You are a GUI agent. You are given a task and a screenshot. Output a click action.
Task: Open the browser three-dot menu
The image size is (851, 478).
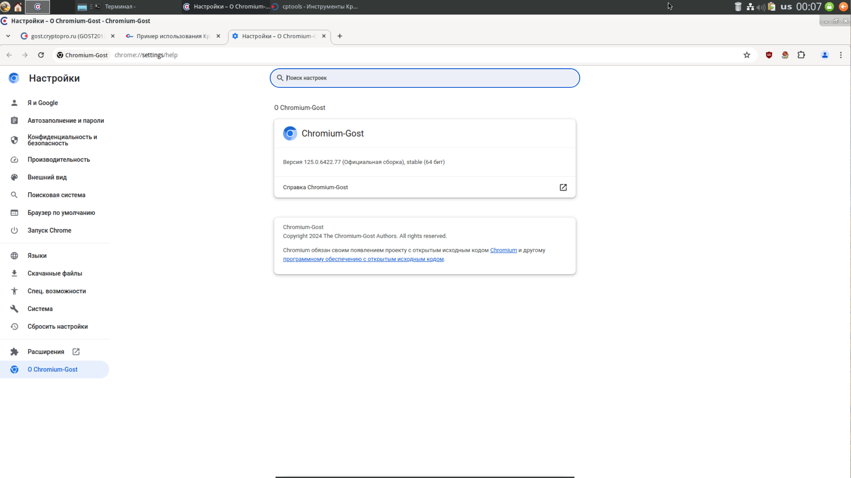point(840,55)
